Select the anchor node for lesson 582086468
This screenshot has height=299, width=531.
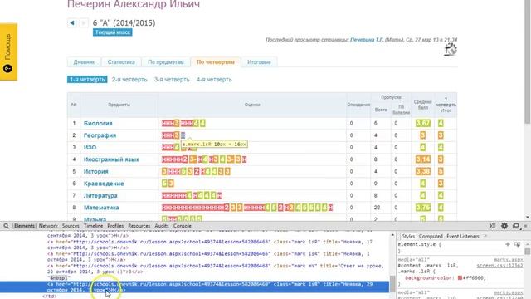[216, 269]
